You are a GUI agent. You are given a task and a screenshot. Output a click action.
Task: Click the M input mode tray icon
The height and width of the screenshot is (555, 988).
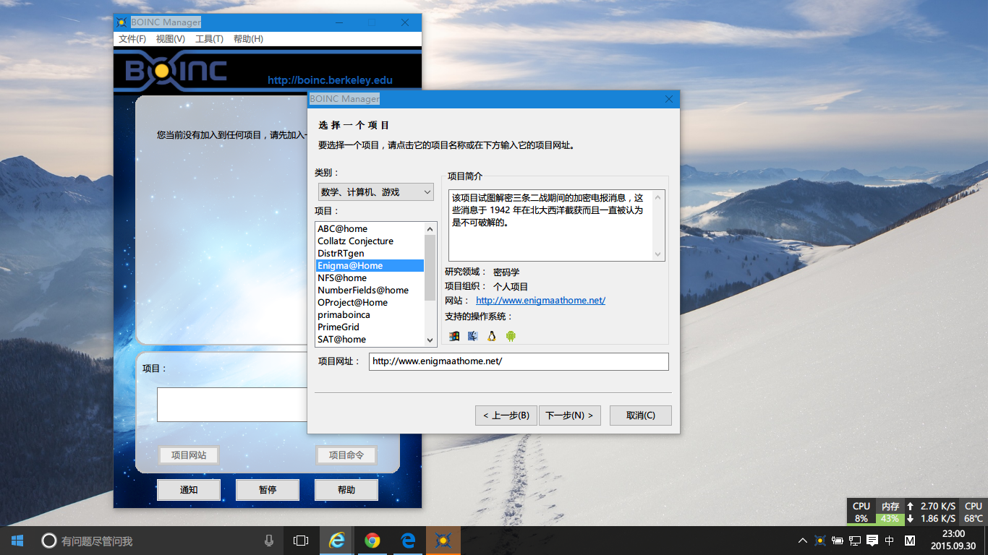(910, 541)
